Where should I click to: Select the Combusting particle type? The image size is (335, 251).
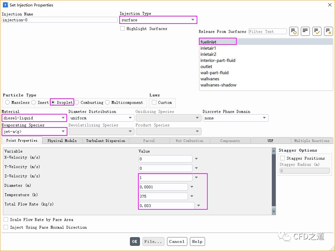tap(77, 103)
